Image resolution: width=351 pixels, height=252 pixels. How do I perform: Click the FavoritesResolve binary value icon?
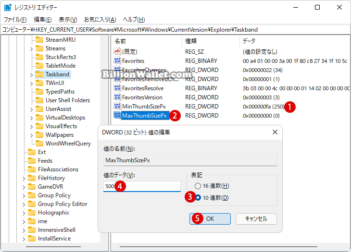tap(117, 88)
